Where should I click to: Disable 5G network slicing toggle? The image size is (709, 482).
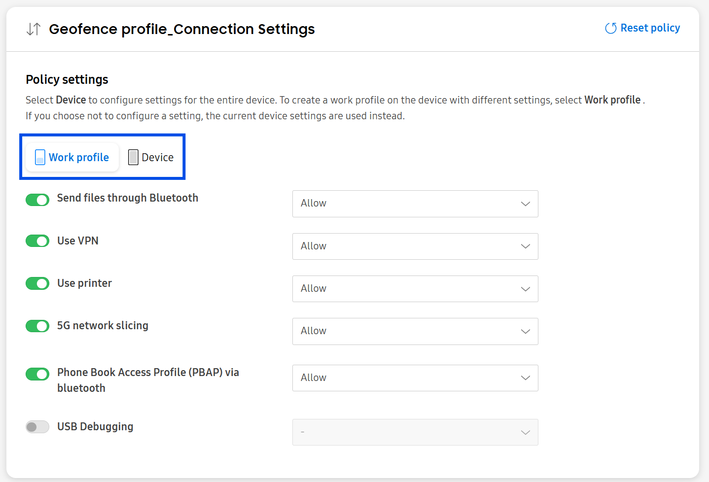point(37,326)
